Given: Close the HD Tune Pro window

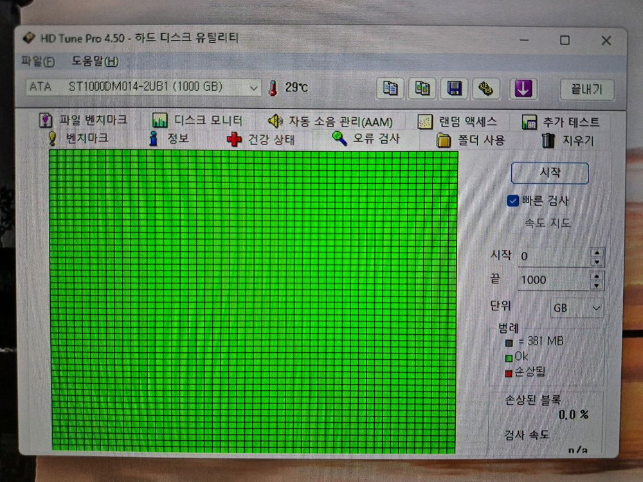Looking at the screenshot, I should click(x=606, y=40).
